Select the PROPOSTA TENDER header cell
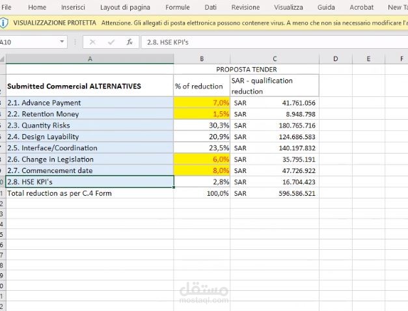408x311 pixels. [247, 70]
